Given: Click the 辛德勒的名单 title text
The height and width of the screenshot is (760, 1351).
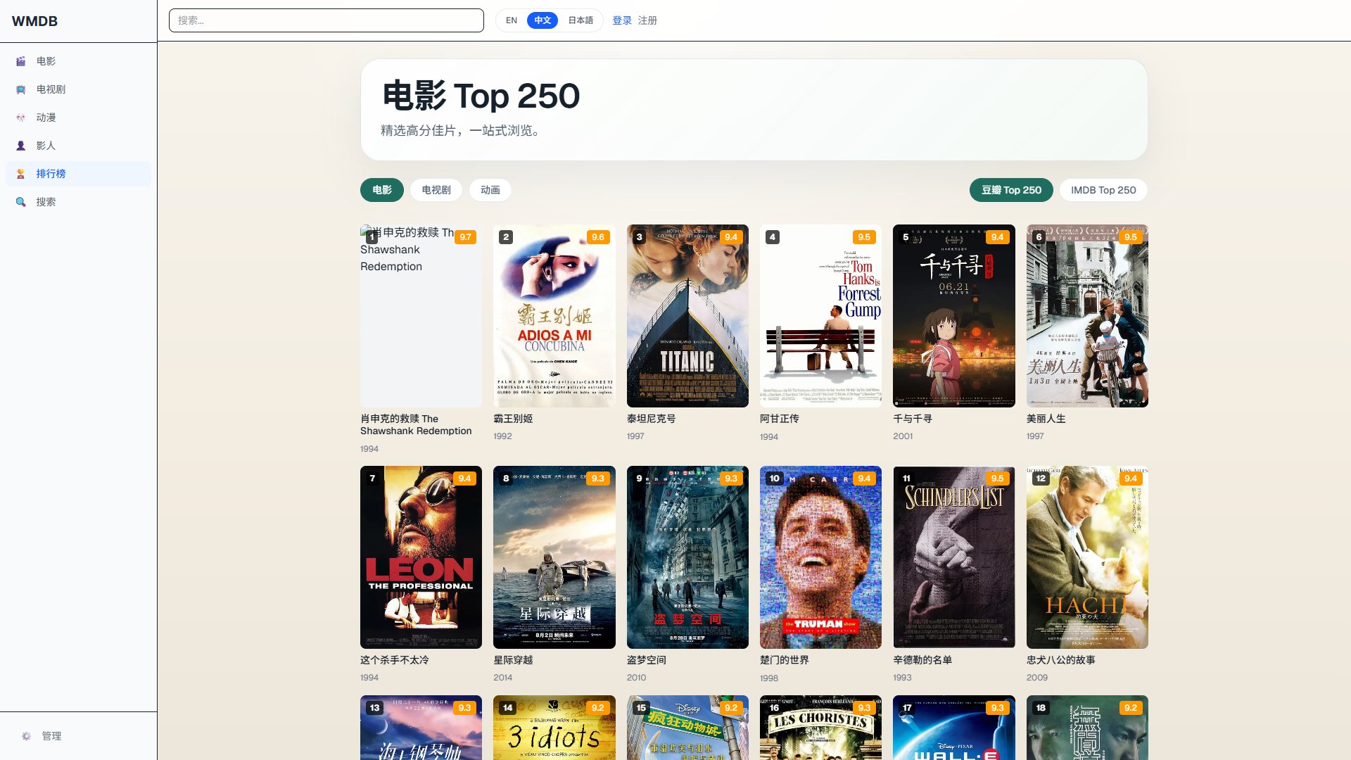Looking at the screenshot, I should pyautogui.click(x=922, y=660).
